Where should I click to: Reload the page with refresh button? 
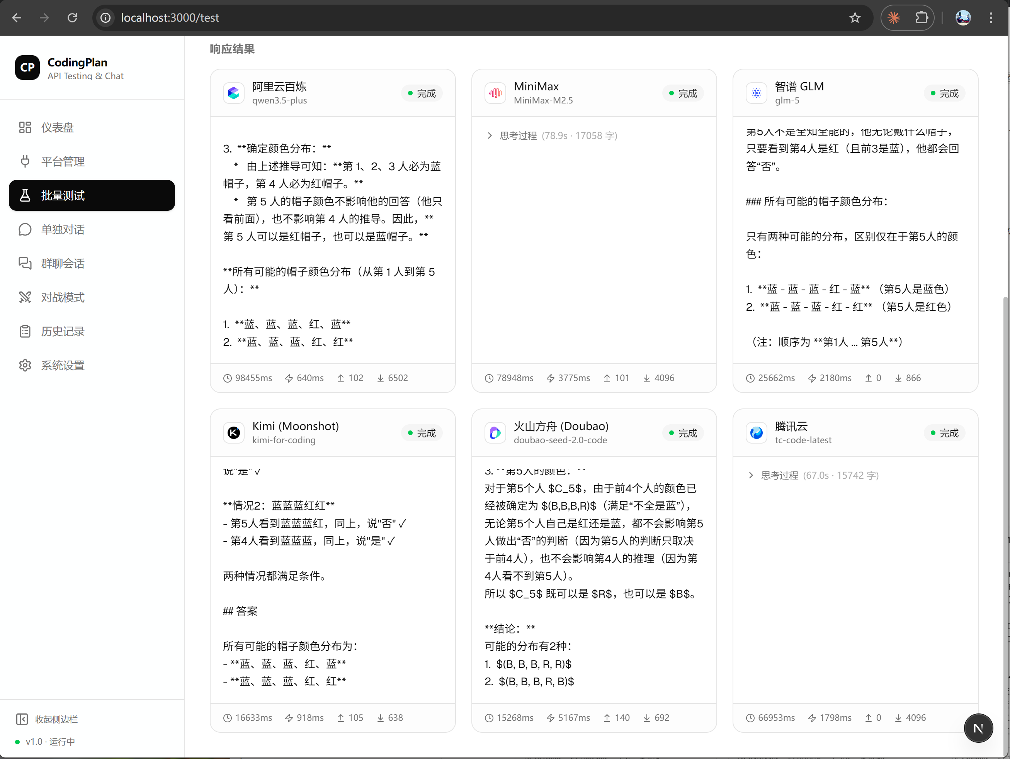(x=72, y=18)
